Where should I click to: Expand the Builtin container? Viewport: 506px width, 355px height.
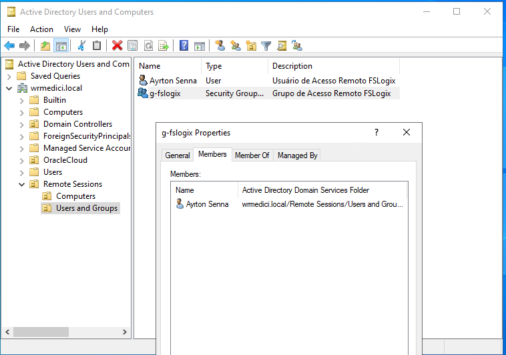tap(21, 101)
